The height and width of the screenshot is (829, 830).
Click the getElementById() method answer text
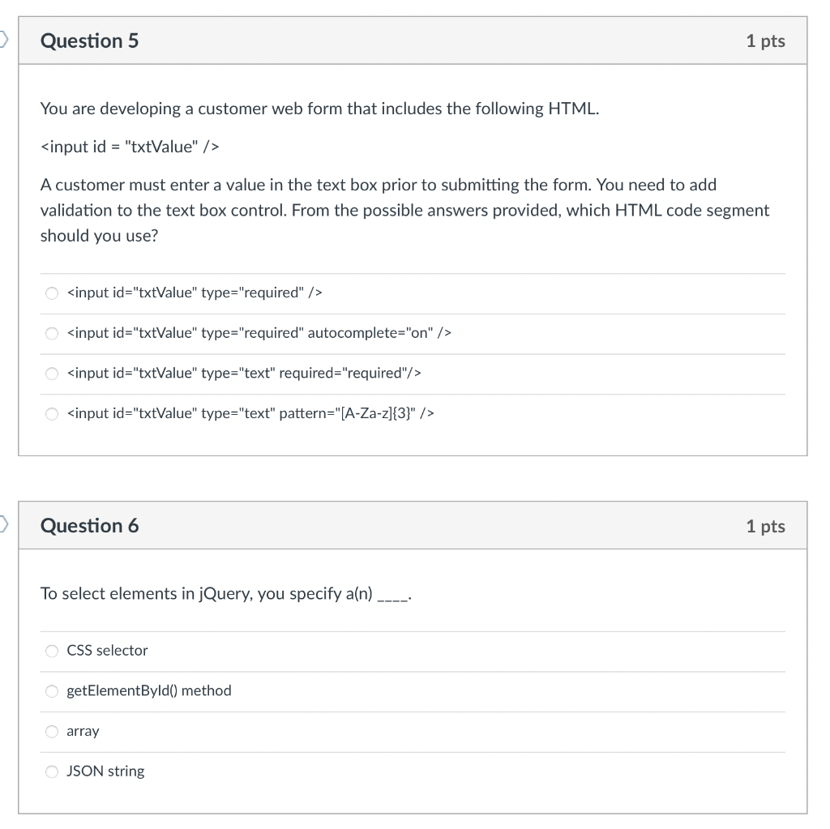(149, 691)
